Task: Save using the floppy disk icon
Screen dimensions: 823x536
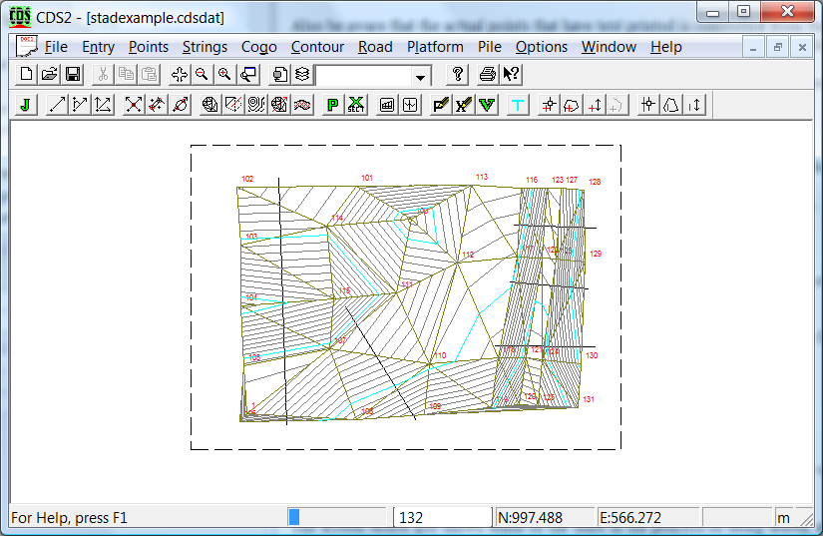Action: [x=73, y=75]
